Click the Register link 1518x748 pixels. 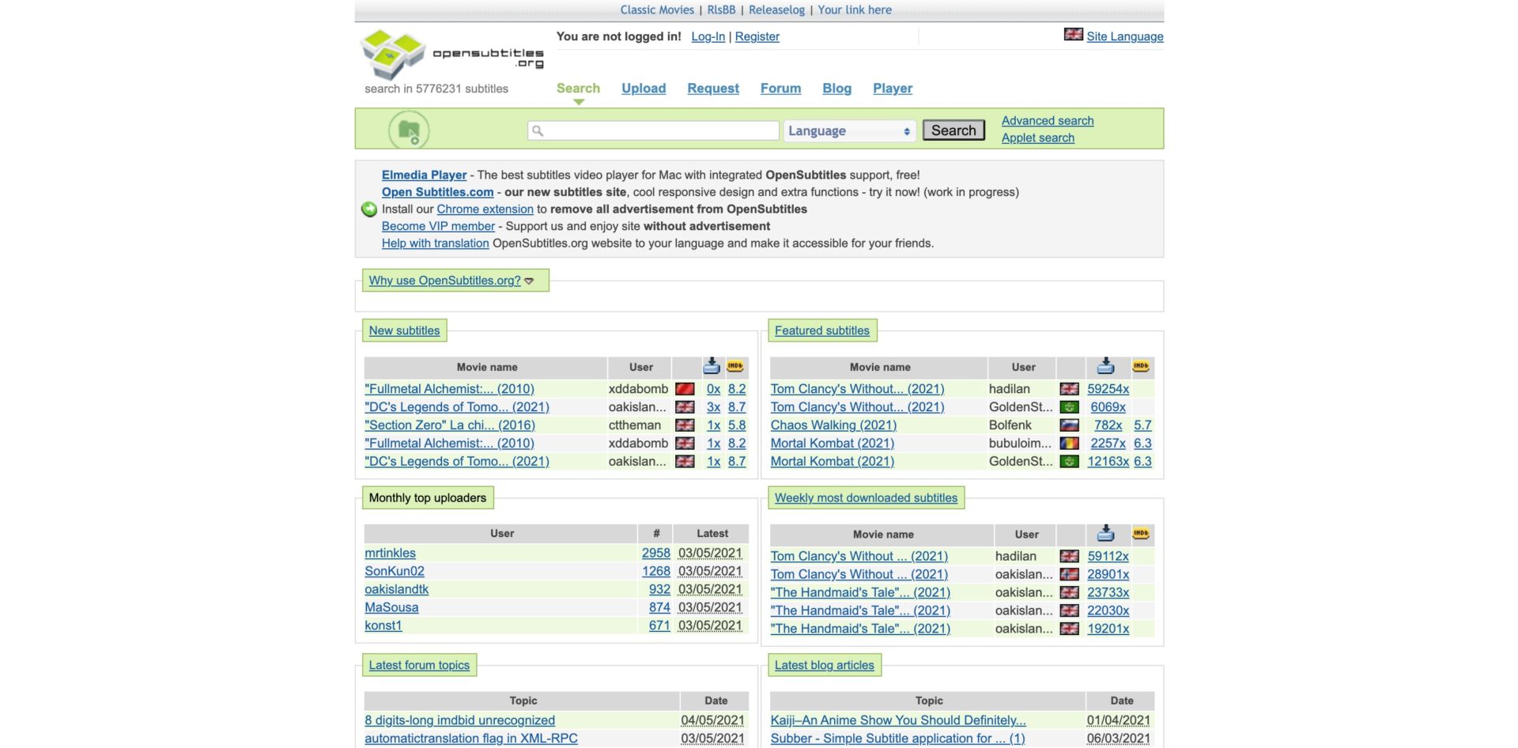757,36
